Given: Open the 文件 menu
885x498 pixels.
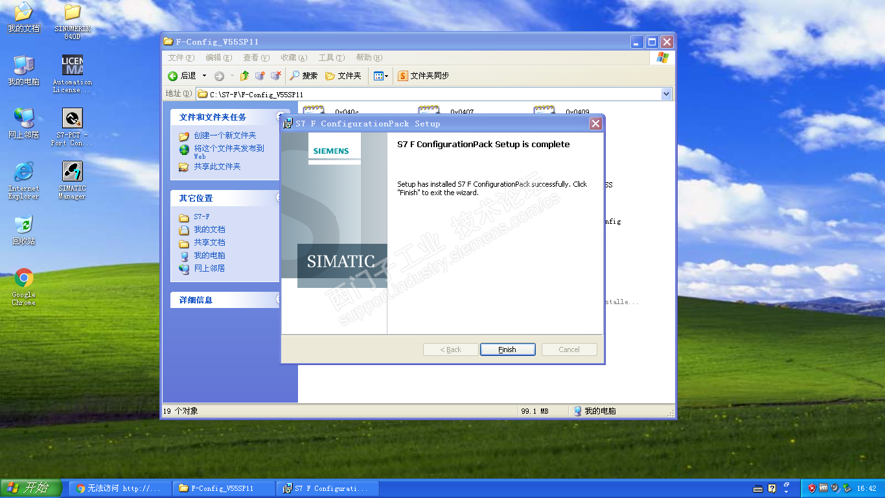Looking at the screenshot, I should pyautogui.click(x=181, y=58).
